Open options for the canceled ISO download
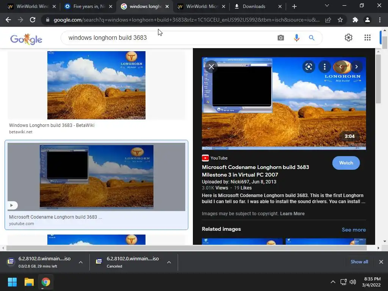 tap(169, 262)
